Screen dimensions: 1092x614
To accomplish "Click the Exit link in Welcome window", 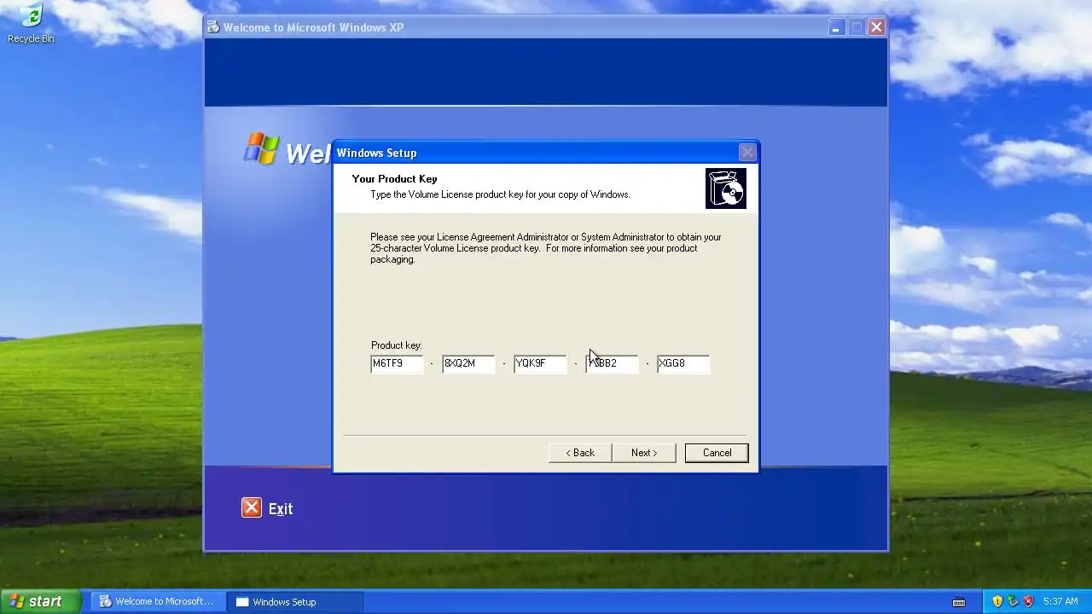I will coord(281,509).
